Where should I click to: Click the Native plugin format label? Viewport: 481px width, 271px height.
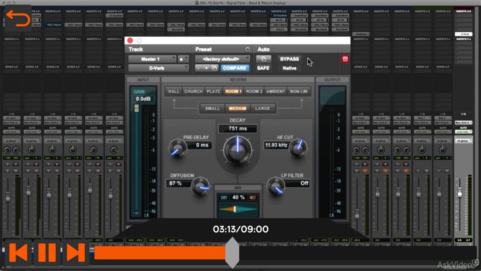[289, 68]
